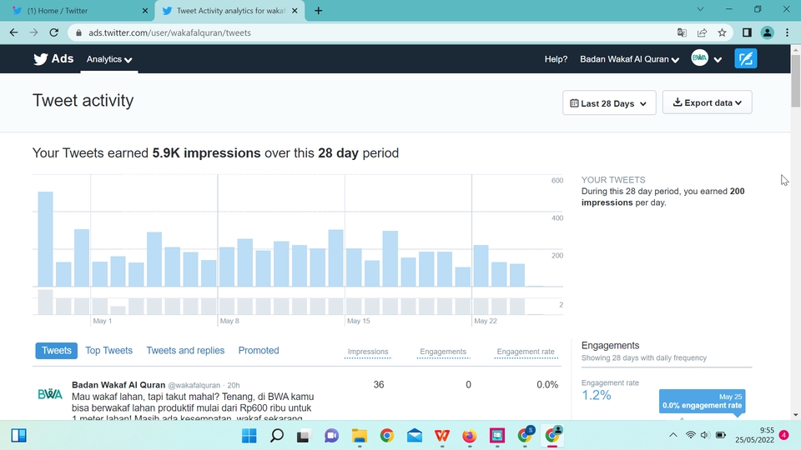Screen dimensions: 801x450
Task: Click the Wi-Fi tray icon
Action: point(690,435)
